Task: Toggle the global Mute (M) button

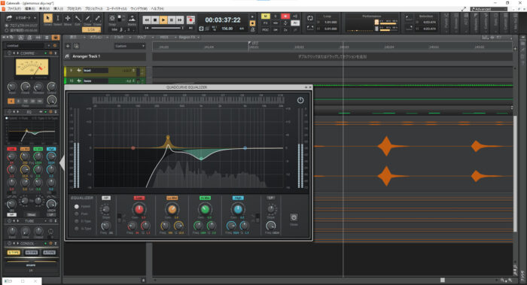Action: click(x=265, y=16)
